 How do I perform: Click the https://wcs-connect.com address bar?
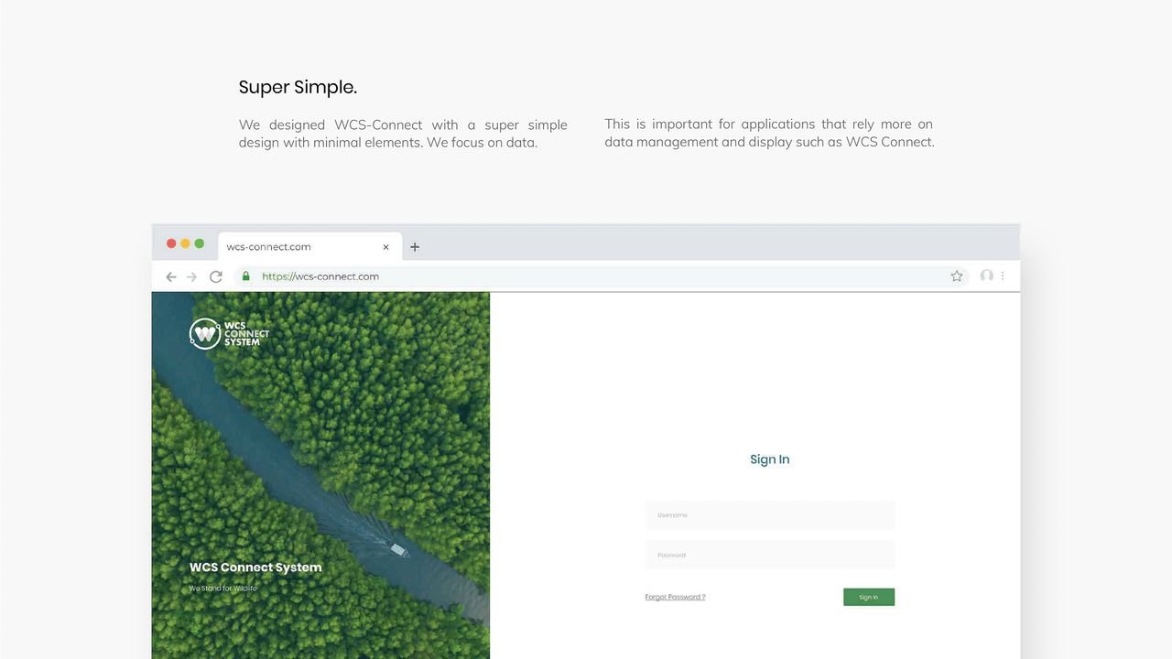[320, 275]
